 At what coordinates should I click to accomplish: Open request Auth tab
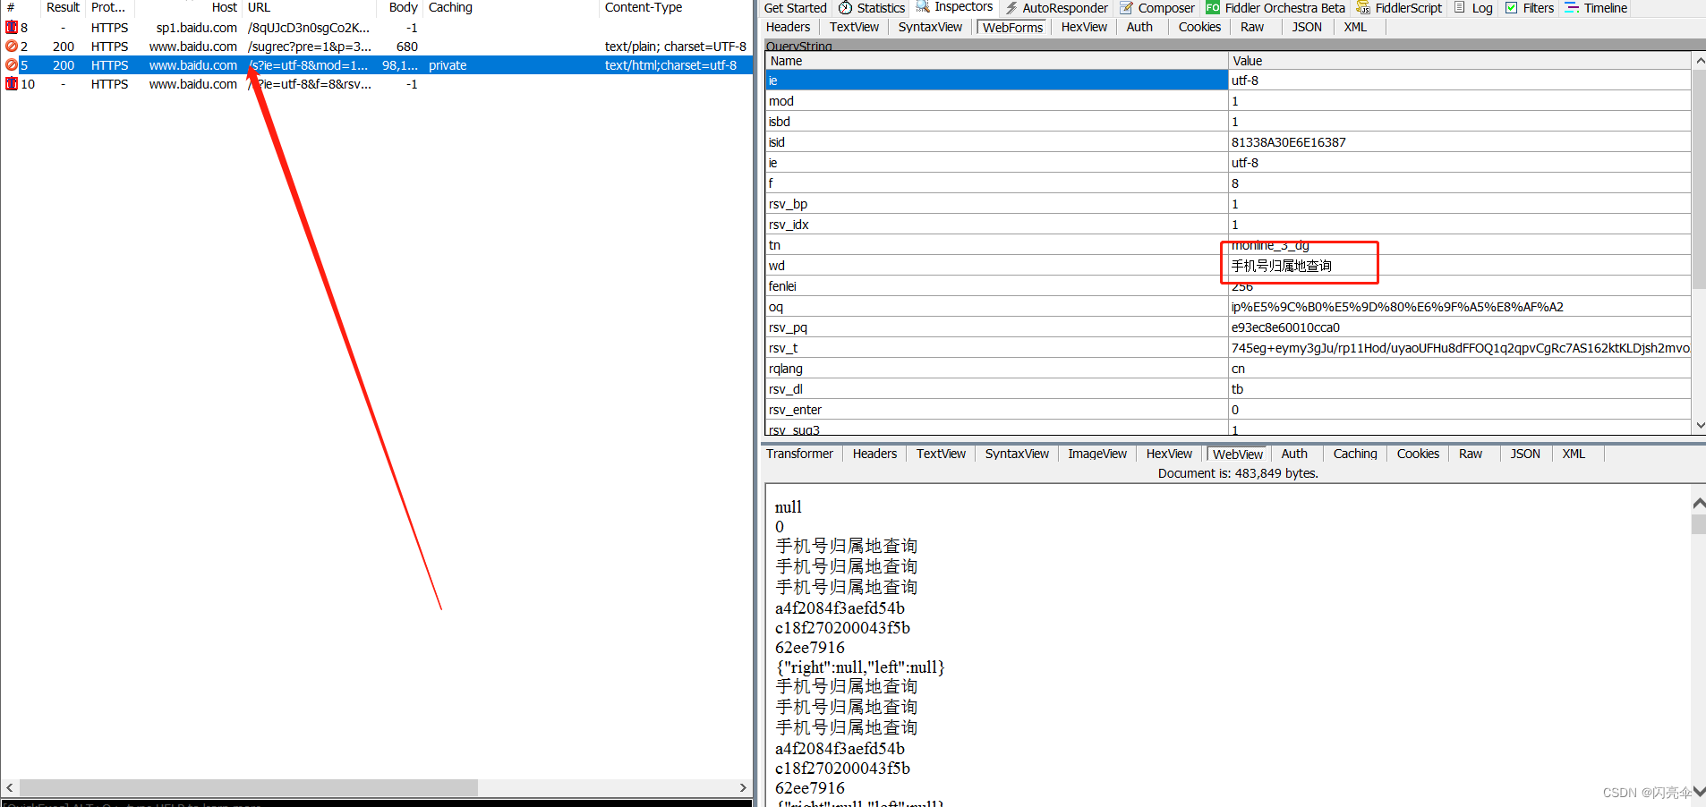[1139, 27]
